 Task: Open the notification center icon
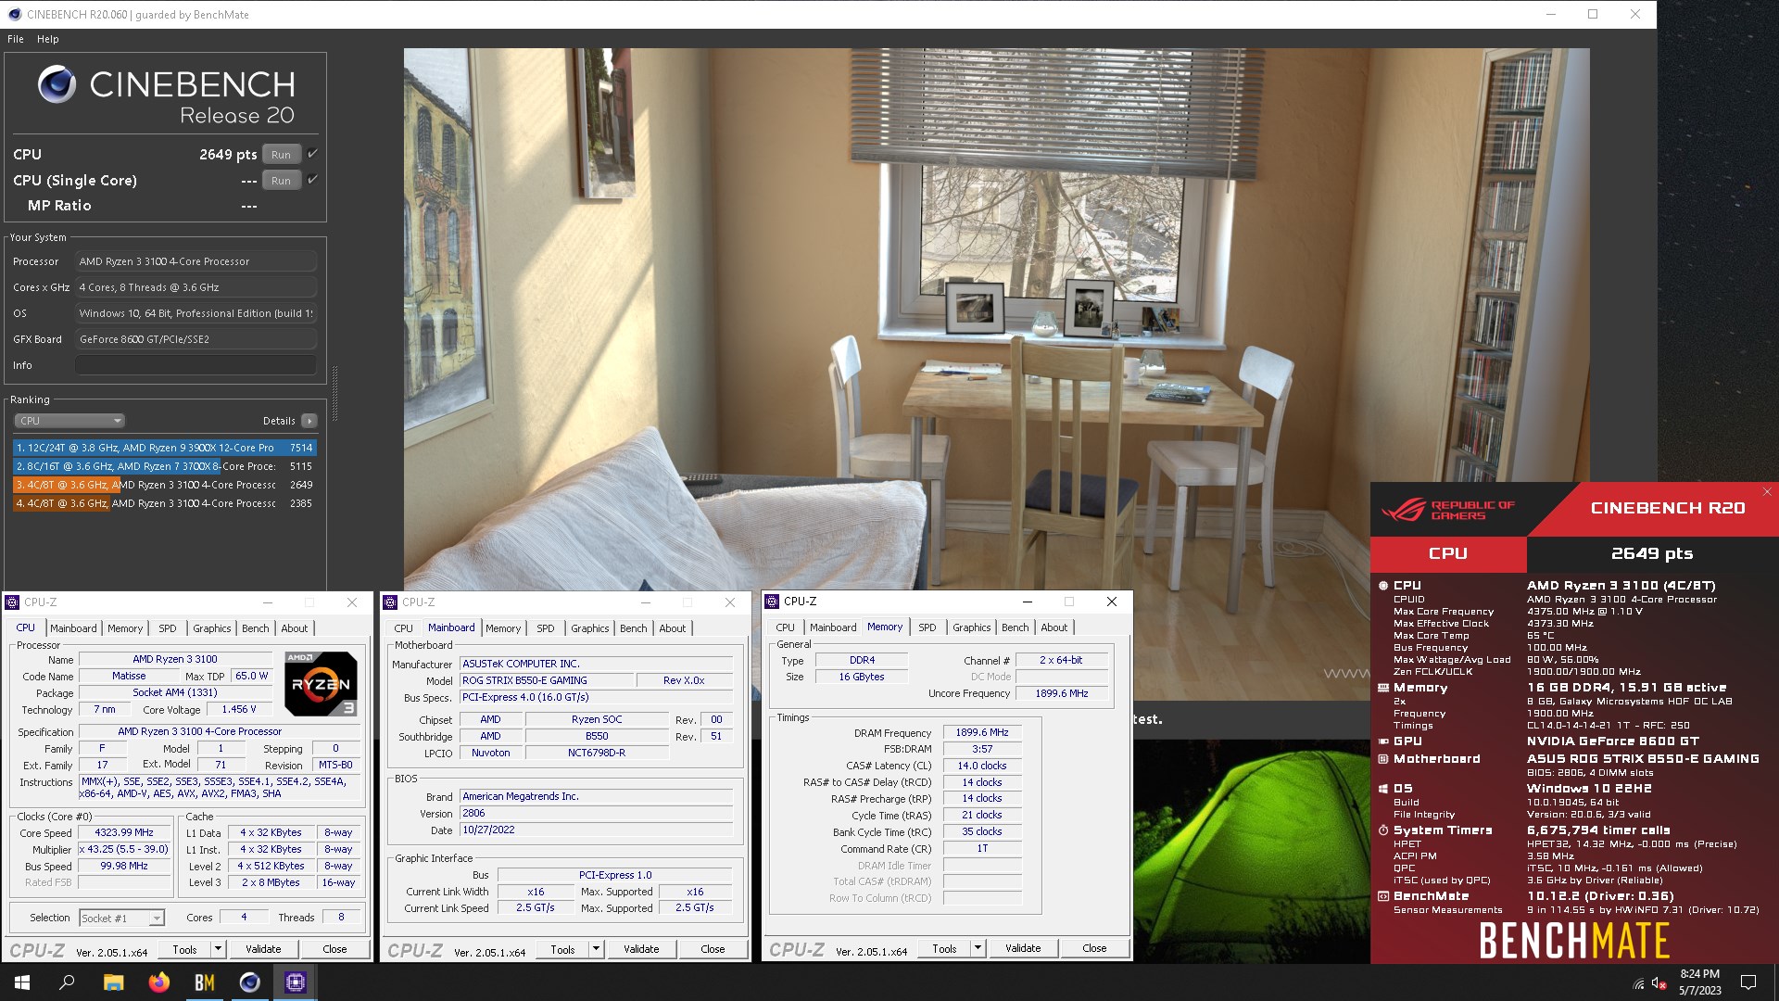1748,982
